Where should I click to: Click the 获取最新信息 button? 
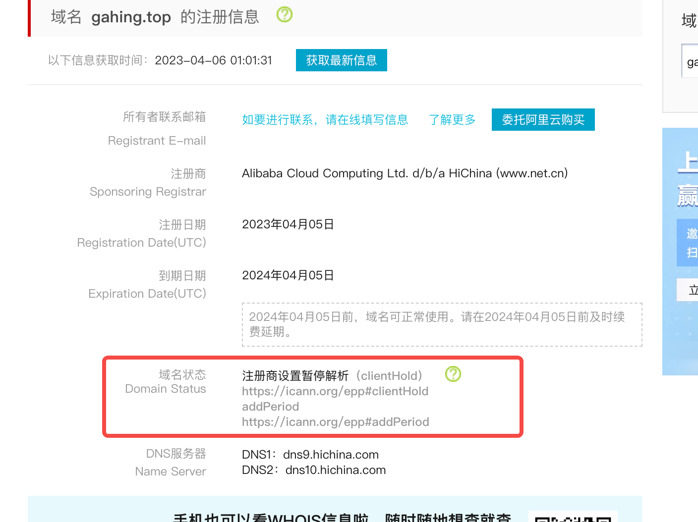coord(341,60)
